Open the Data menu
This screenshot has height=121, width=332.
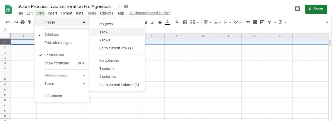[x=80, y=13]
